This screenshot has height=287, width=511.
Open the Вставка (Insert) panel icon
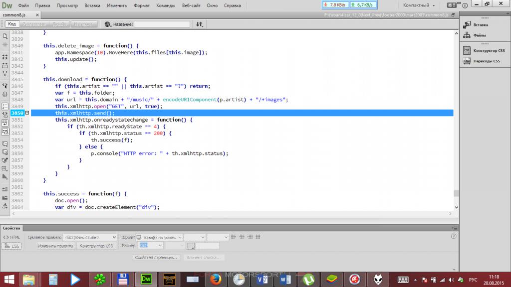pos(467,24)
